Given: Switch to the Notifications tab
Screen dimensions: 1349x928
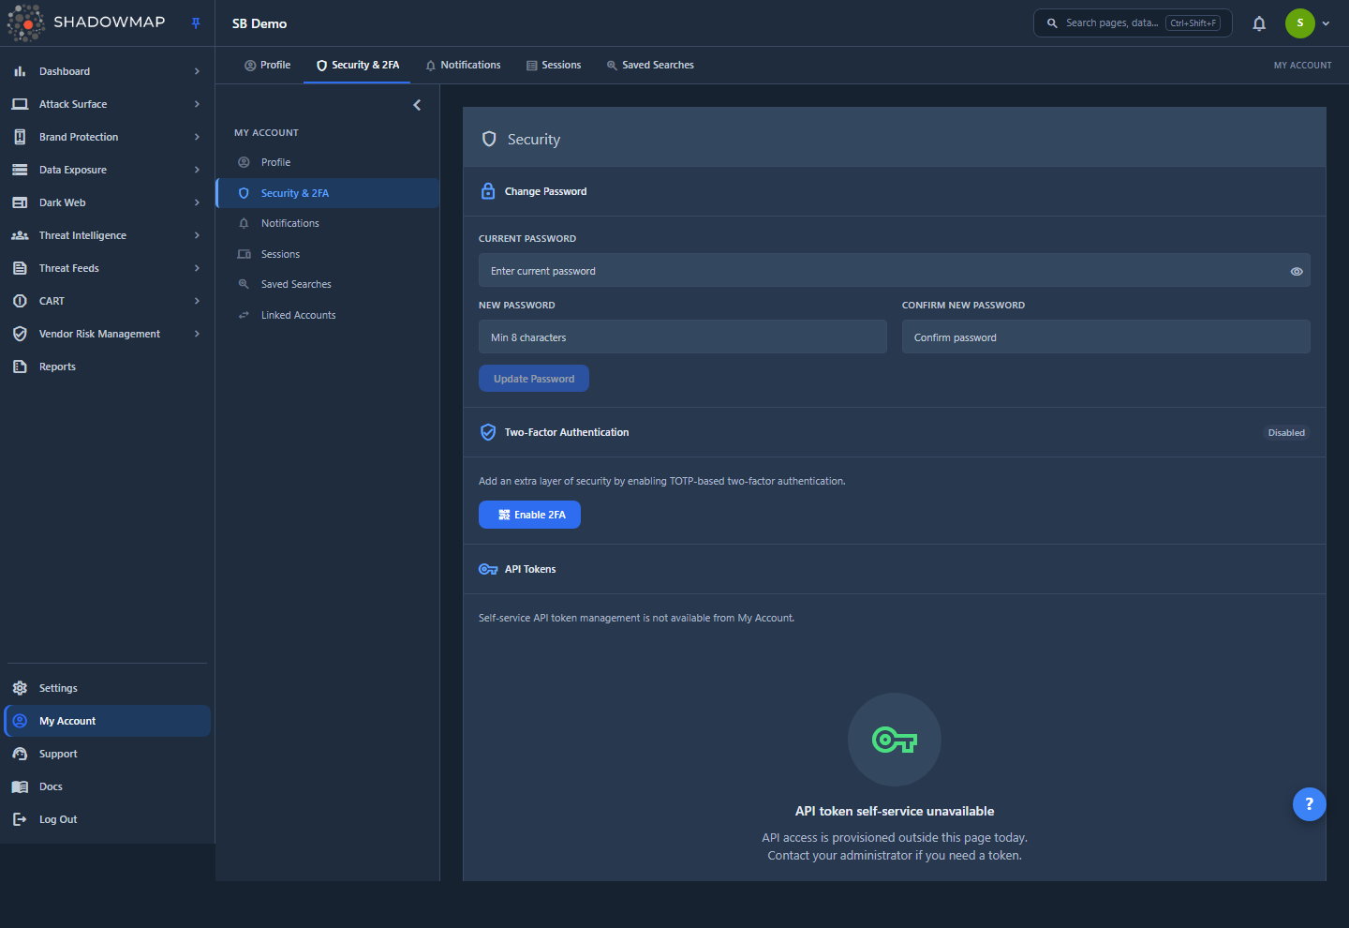Looking at the screenshot, I should (463, 65).
